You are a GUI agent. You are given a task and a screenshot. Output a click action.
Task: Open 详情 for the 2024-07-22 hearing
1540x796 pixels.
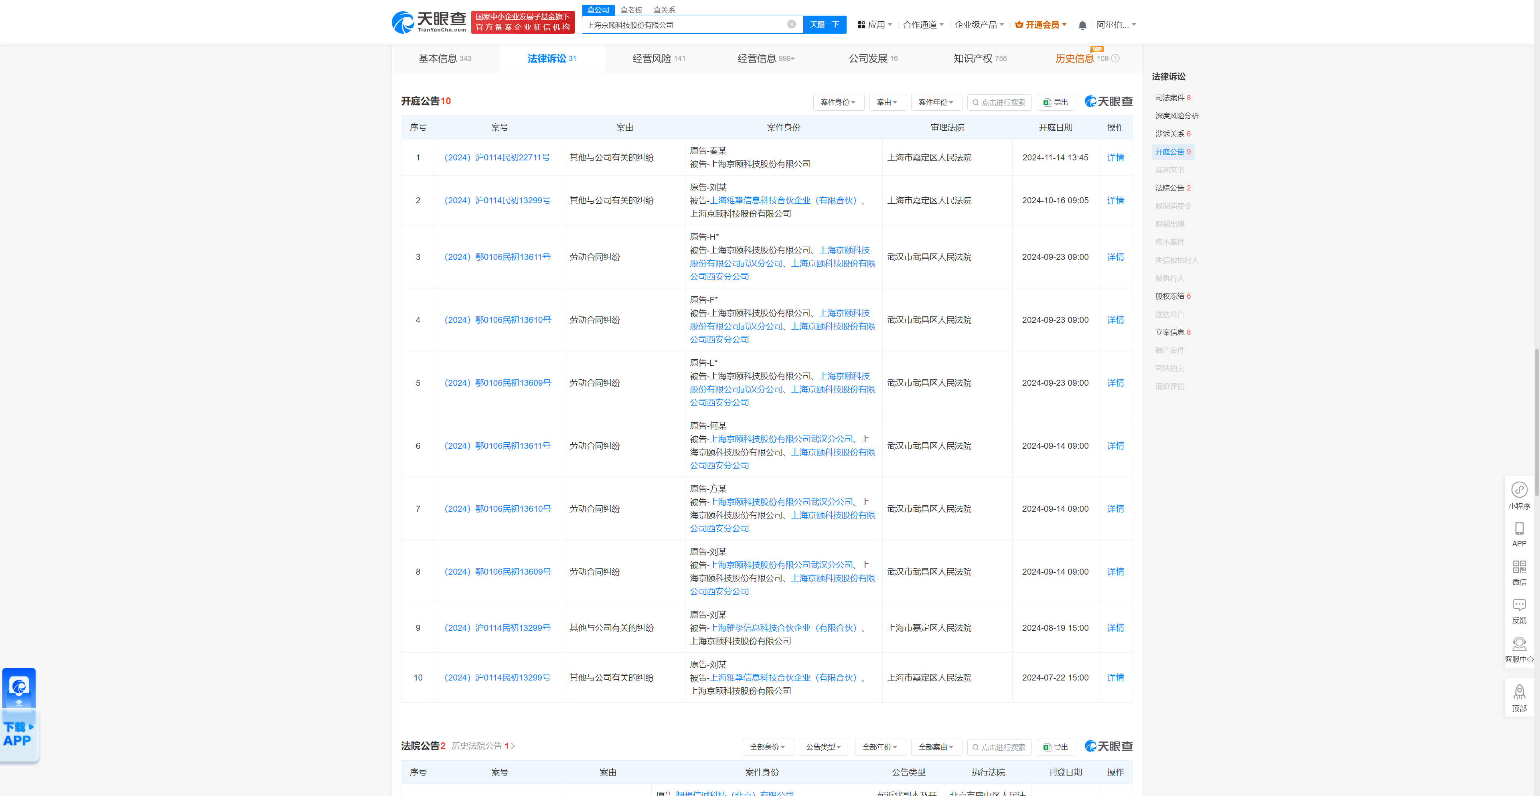(1115, 678)
